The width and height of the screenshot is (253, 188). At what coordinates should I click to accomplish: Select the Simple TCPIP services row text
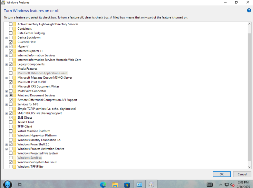47,109
